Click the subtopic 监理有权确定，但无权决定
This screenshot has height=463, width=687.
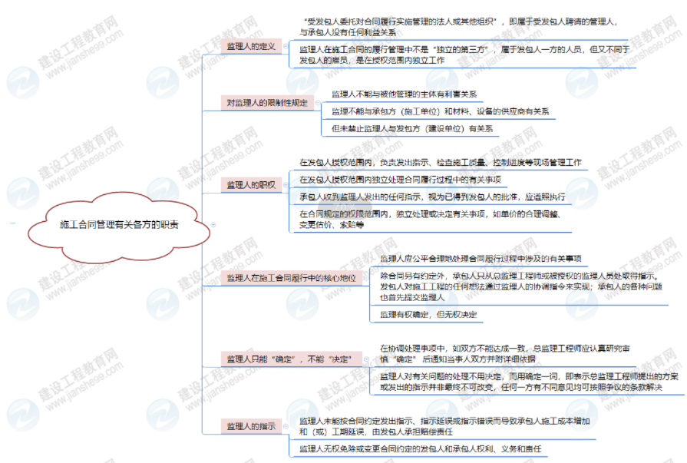428,314
